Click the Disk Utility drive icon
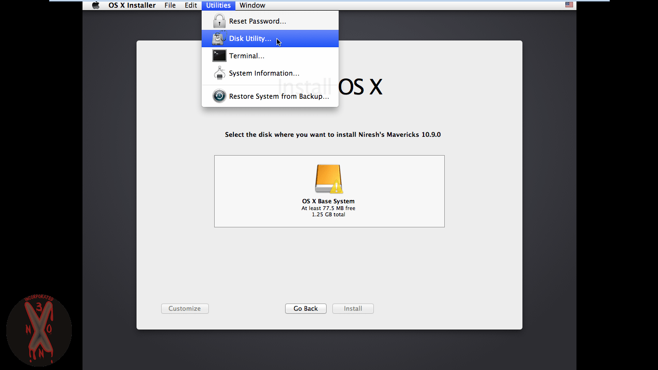Screen dimensions: 658x370 coord(219,39)
